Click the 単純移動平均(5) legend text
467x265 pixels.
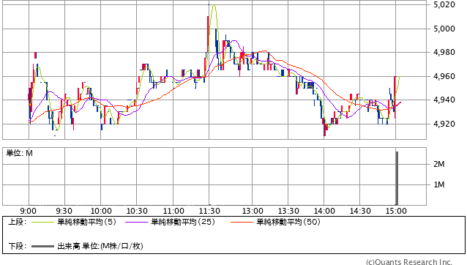coord(86,222)
